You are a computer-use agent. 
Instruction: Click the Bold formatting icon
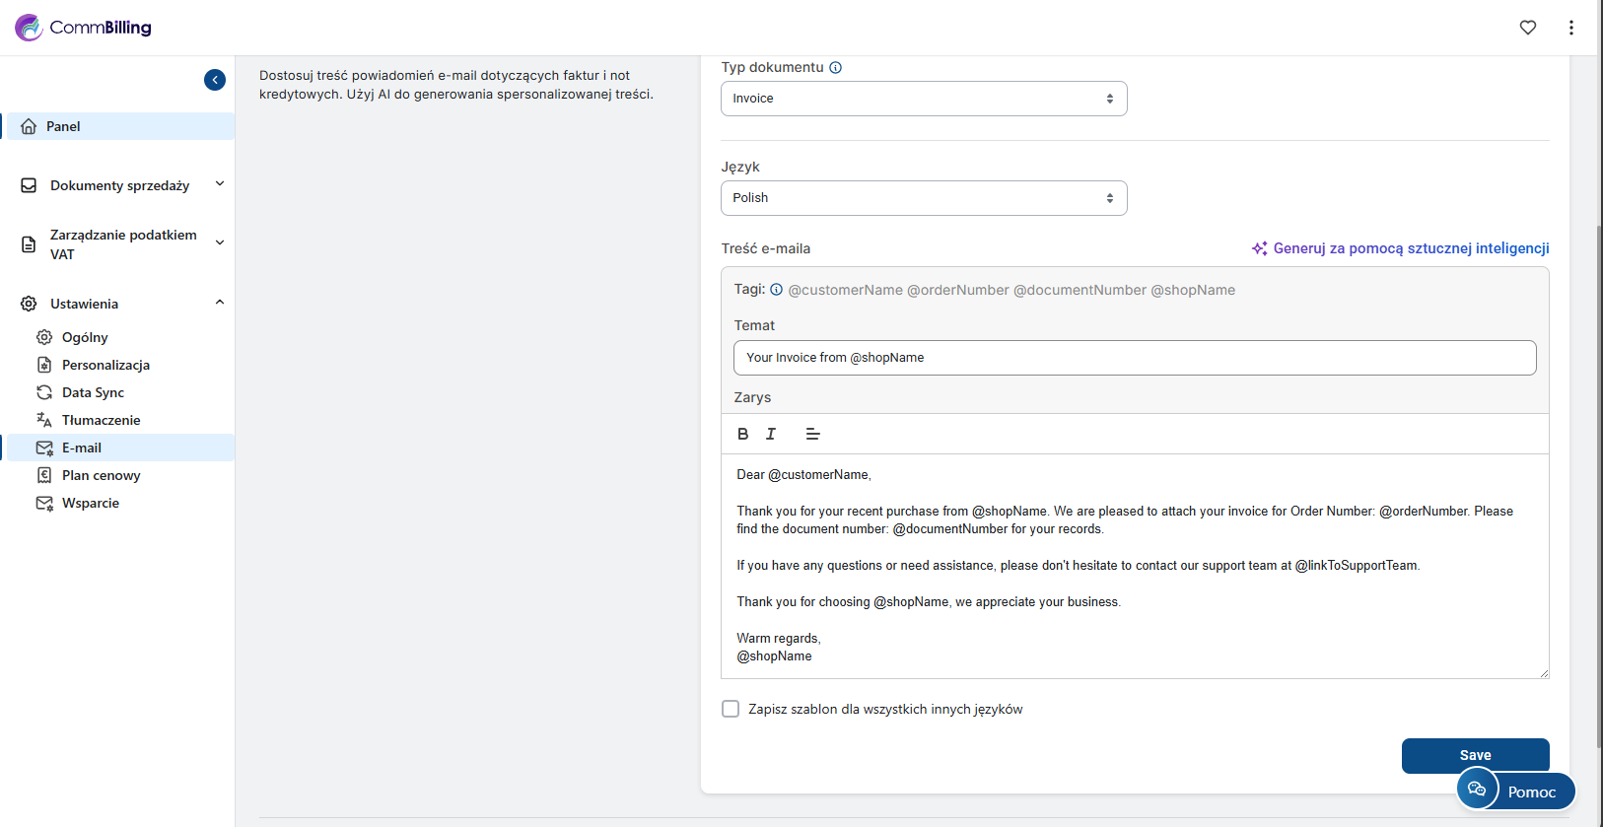pyautogui.click(x=742, y=434)
